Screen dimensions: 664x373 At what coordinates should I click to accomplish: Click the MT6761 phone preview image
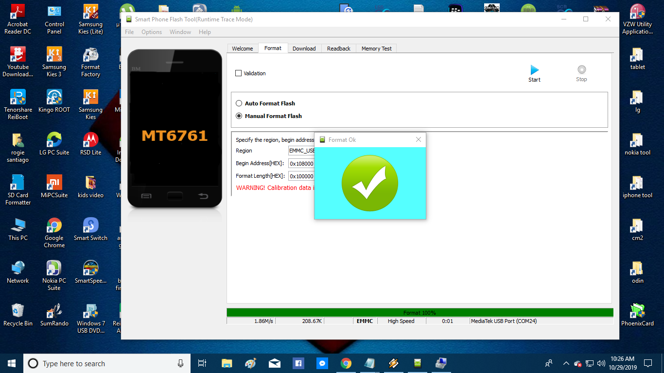(x=175, y=129)
